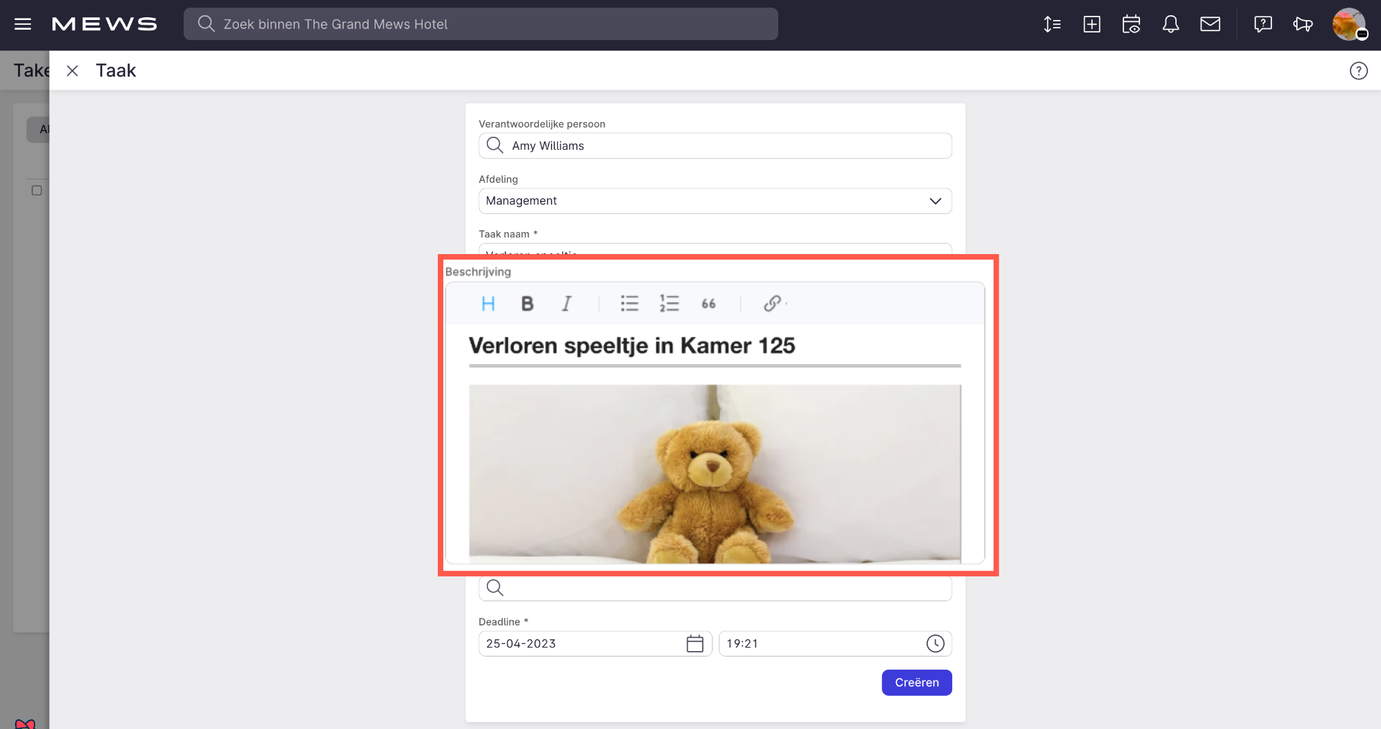
Task: Click the plus-square create icon
Action: point(1092,24)
